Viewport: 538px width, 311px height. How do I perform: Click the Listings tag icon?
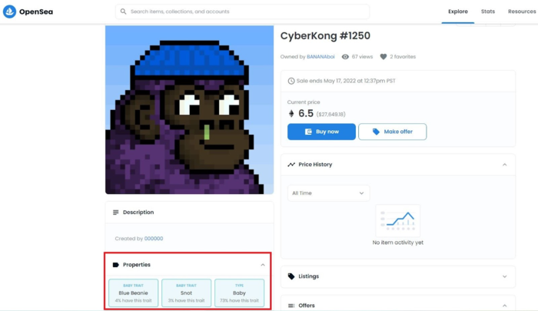click(x=291, y=276)
